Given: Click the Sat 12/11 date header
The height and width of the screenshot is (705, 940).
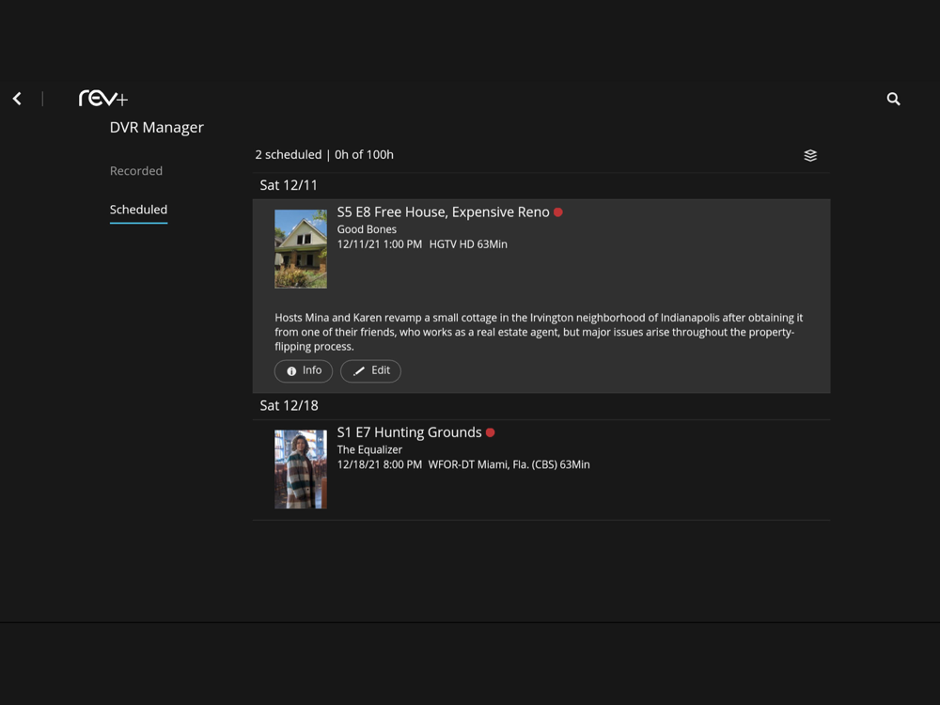Looking at the screenshot, I should click(x=289, y=185).
